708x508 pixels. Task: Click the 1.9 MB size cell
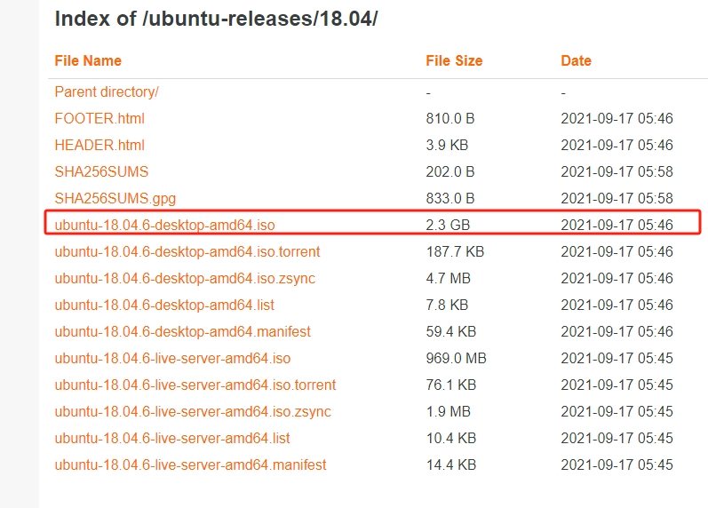point(448,411)
